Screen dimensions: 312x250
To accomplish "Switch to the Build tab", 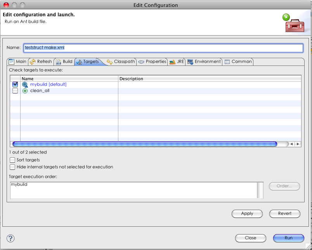I will (x=64, y=62).
